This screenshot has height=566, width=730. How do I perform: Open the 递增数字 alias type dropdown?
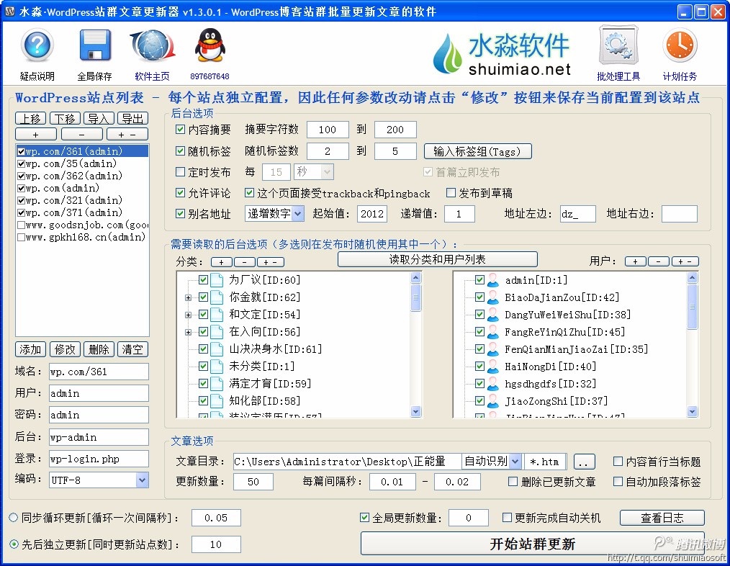(297, 214)
